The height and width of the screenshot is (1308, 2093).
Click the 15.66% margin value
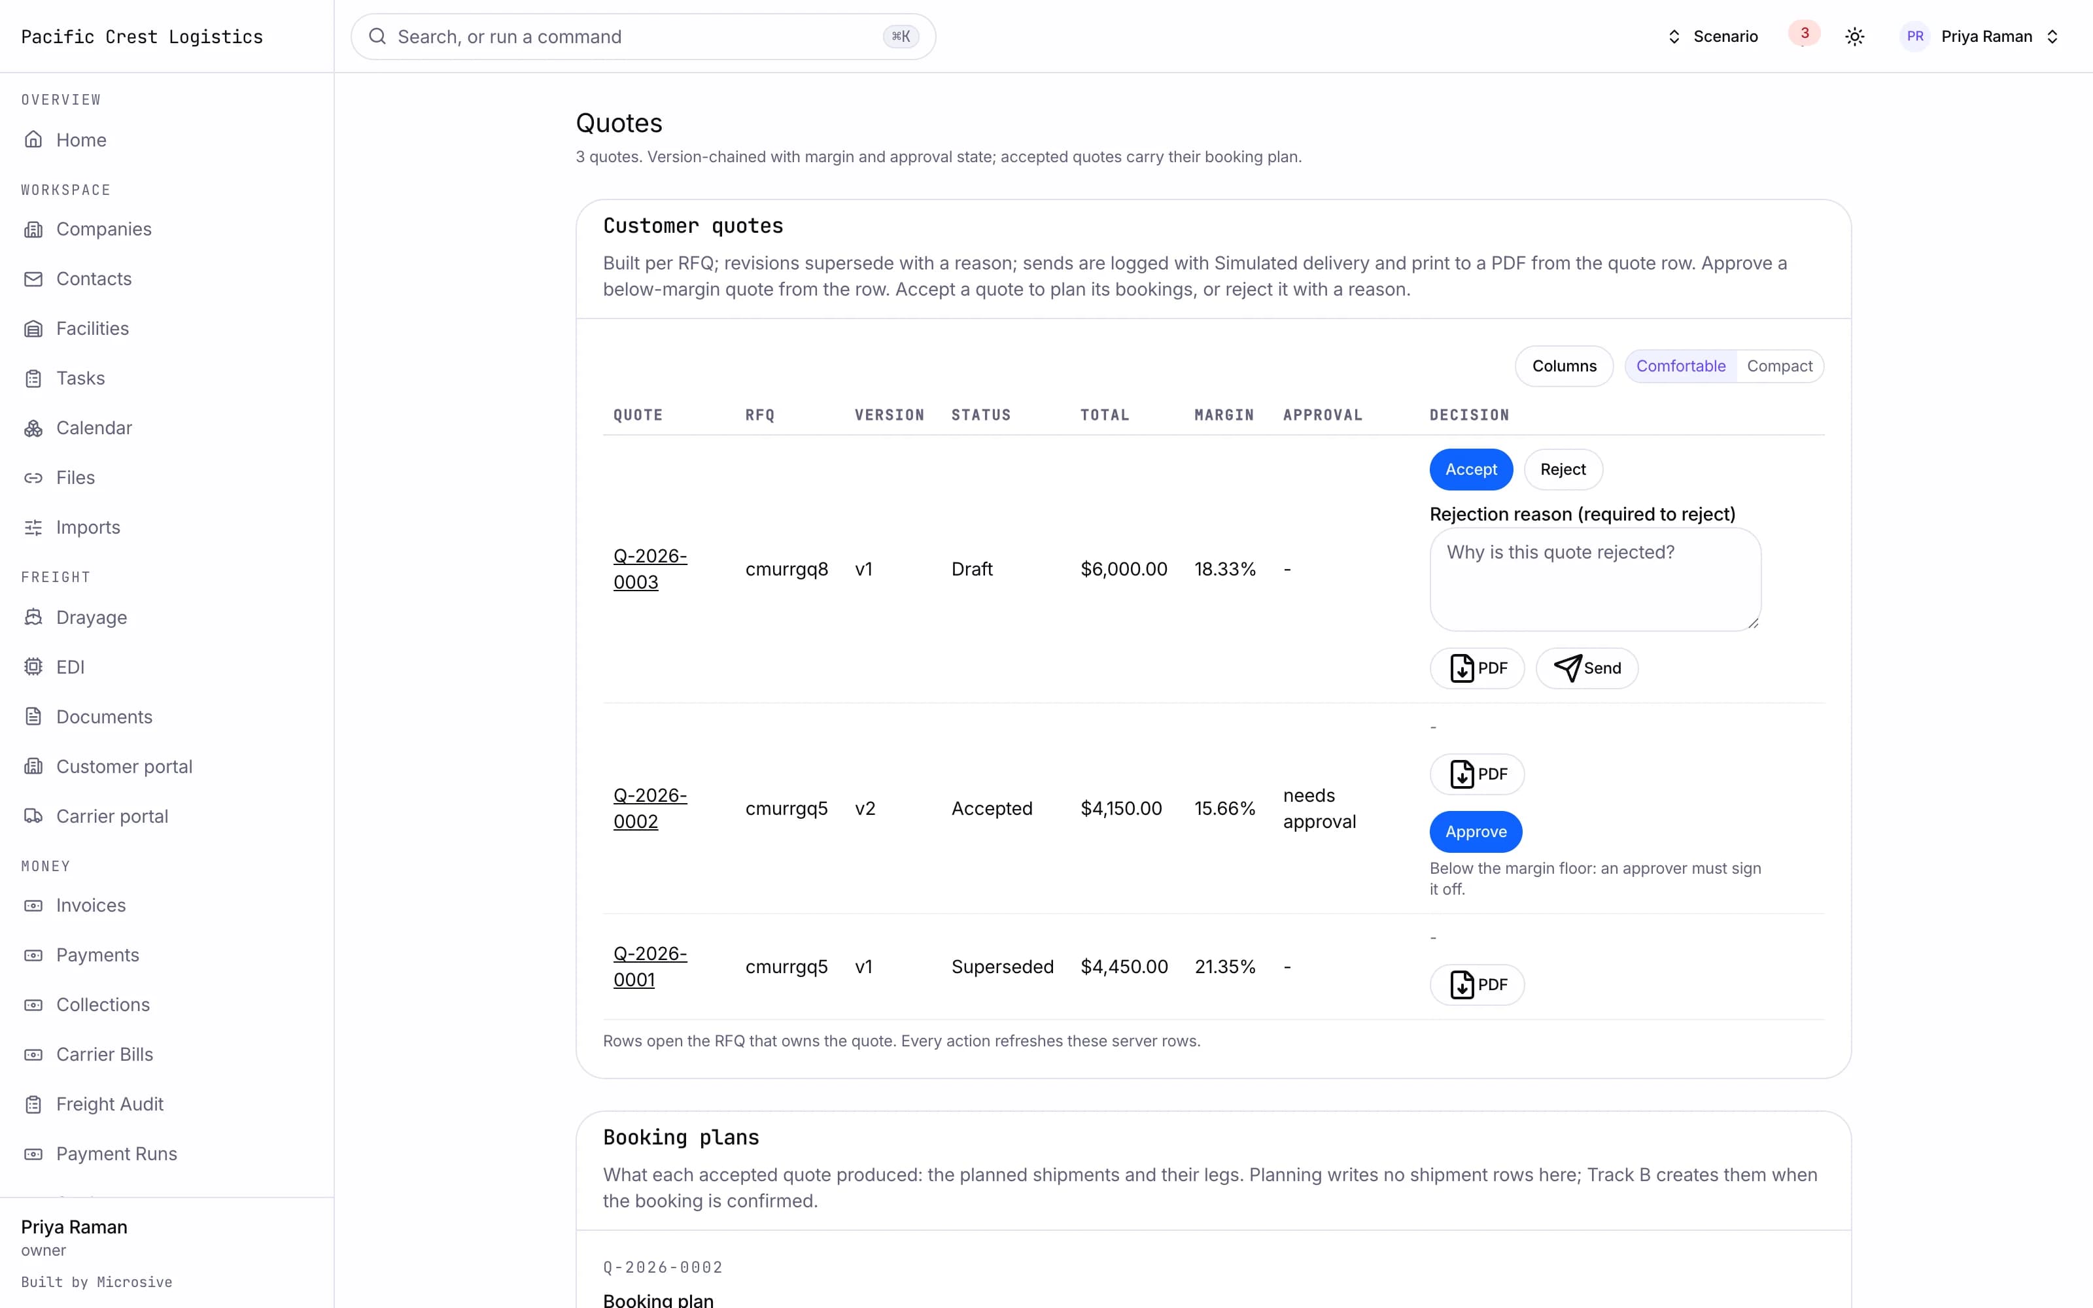point(1224,809)
